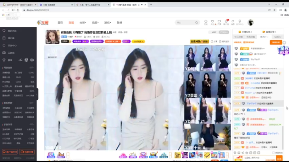Expand the 分类 dropdown menu
The image size is (289, 162).
[x=83, y=23]
